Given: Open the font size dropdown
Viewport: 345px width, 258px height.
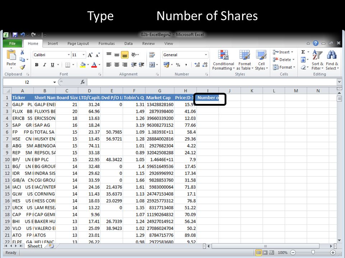Looking at the screenshot, I should (83, 54).
